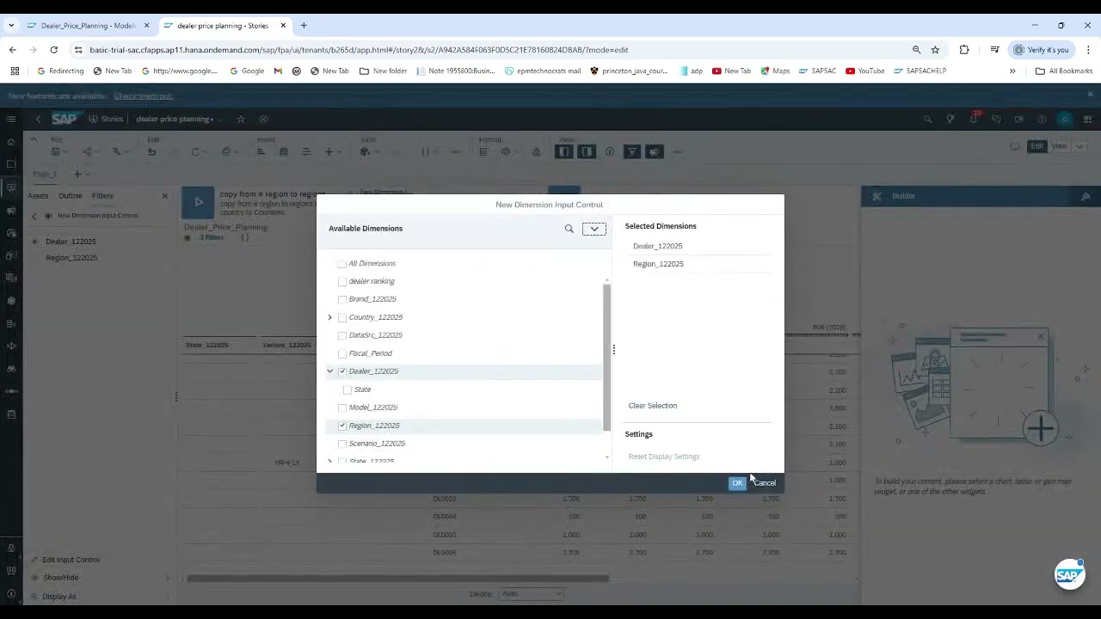Click the SAP logo

pyautogui.click(x=65, y=120)
